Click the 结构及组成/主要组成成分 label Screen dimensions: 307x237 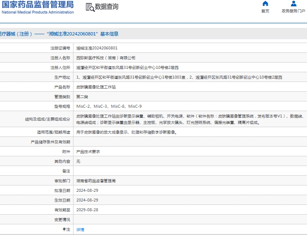(x=48, y=119)
